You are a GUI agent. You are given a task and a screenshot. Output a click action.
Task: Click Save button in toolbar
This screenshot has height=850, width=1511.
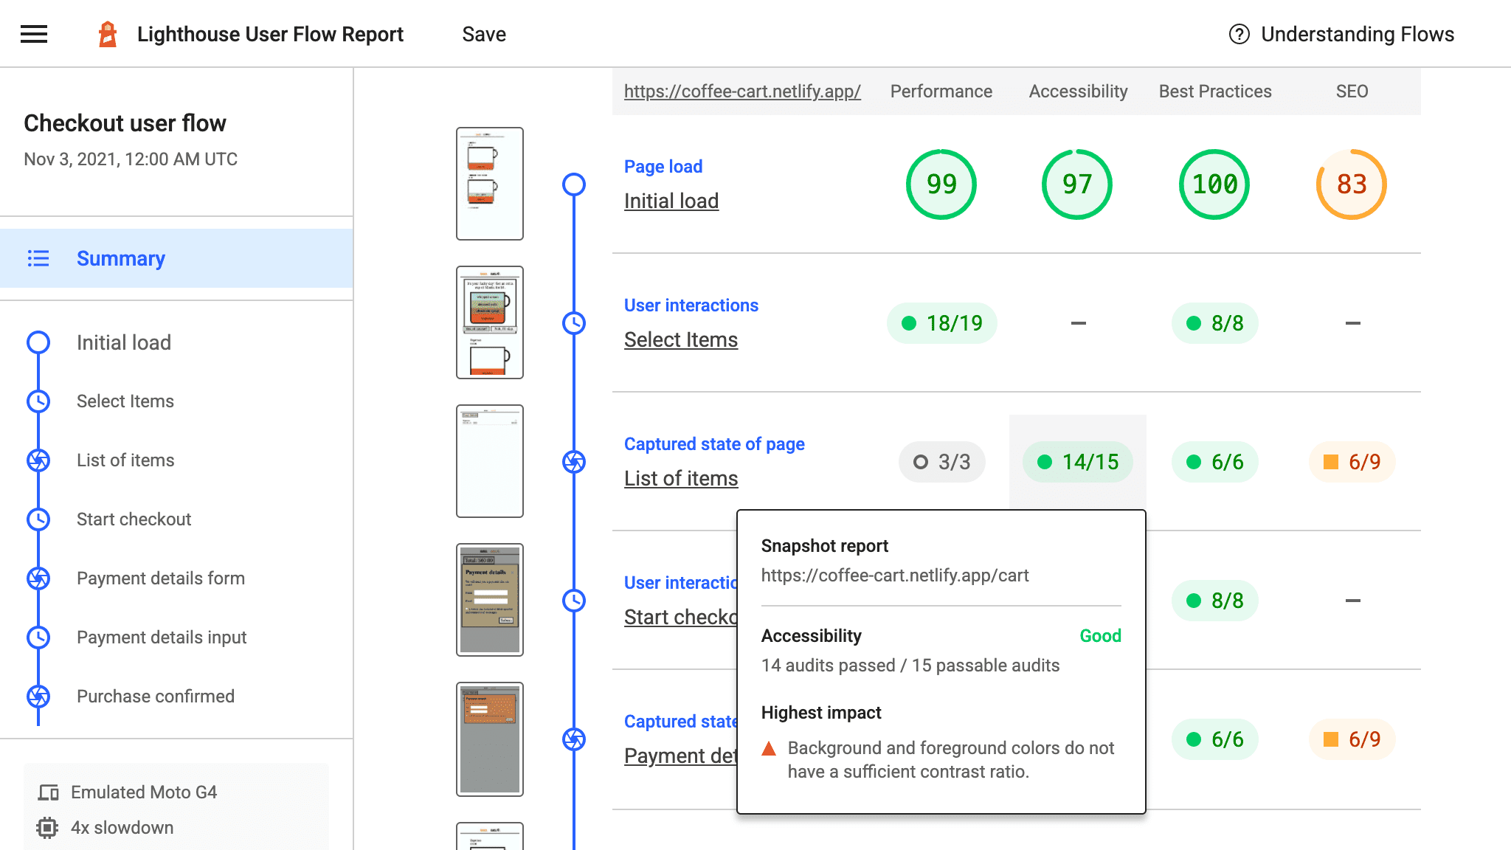click(485, 34)
